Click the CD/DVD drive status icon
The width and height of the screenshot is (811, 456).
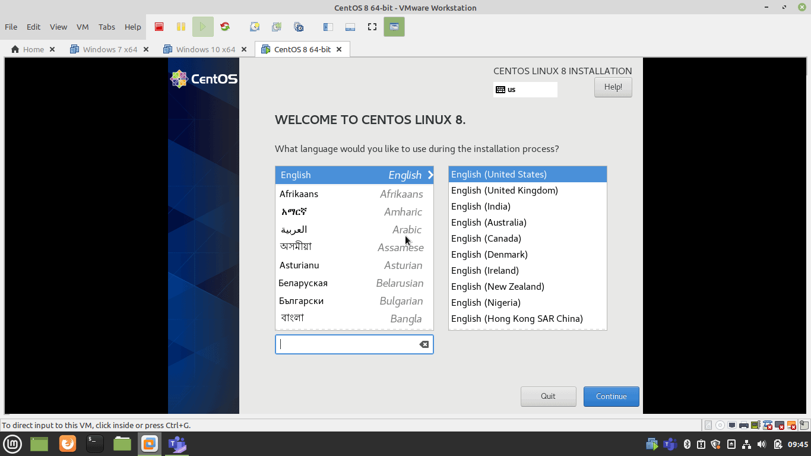coord(720,425)
